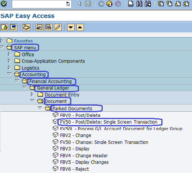Click the cube icon beside FBV6 - Reject
Image resolution: width=192 pixels, height=173 pixels.
click(56, 169)
